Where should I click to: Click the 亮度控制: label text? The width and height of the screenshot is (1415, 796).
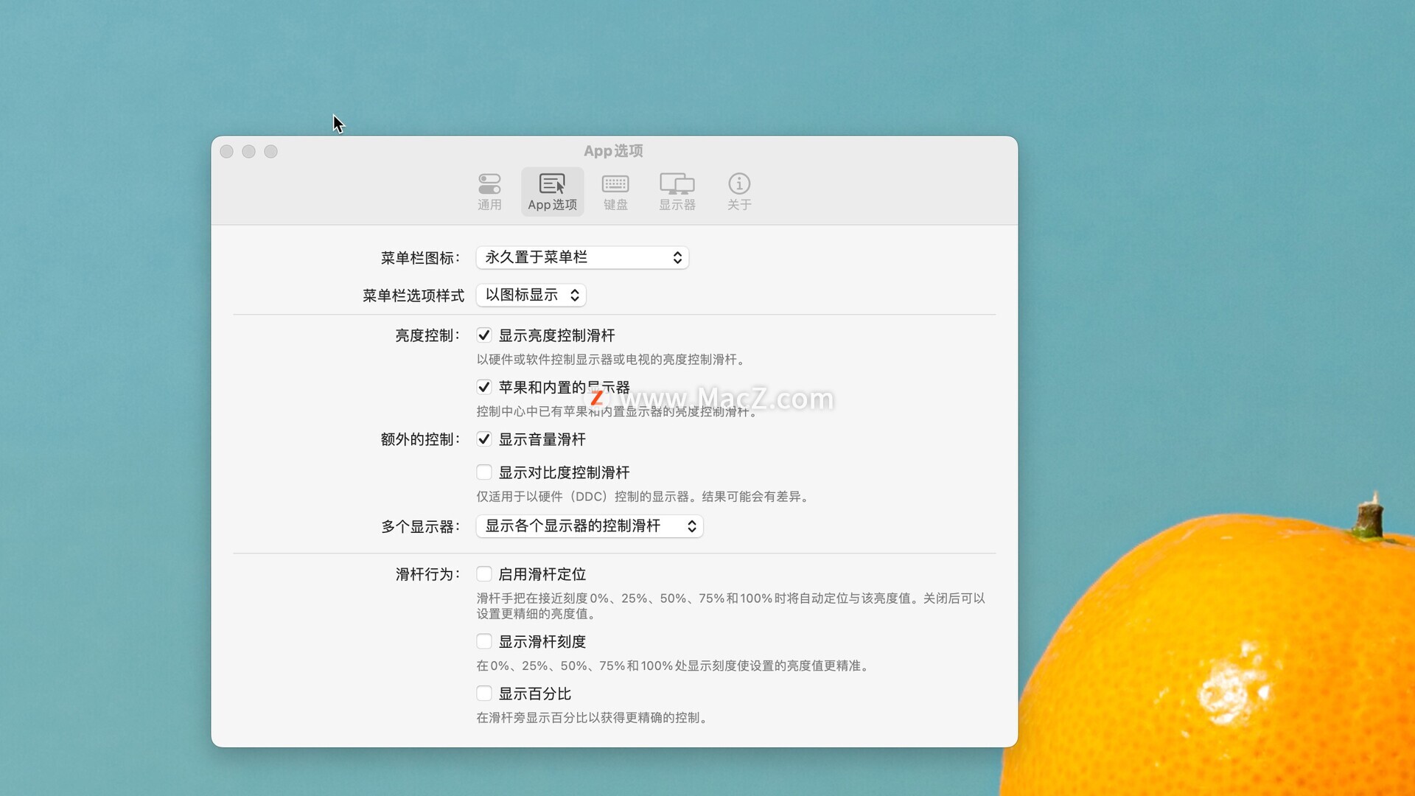coord(428,335)
